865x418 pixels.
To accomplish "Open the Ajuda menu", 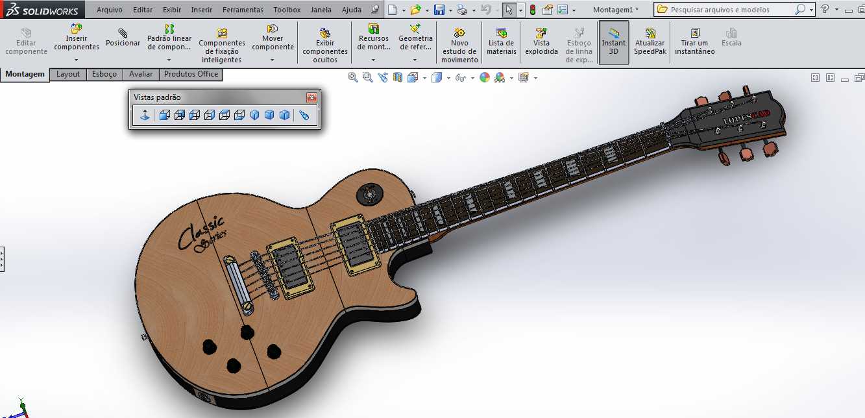I will (351, 10).
